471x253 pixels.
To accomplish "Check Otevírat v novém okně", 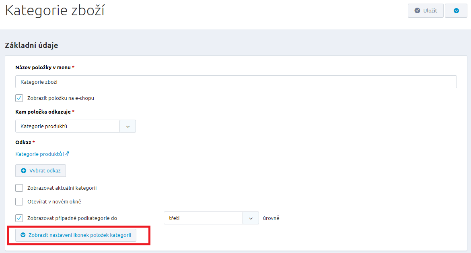I will (x=19, y=201).
